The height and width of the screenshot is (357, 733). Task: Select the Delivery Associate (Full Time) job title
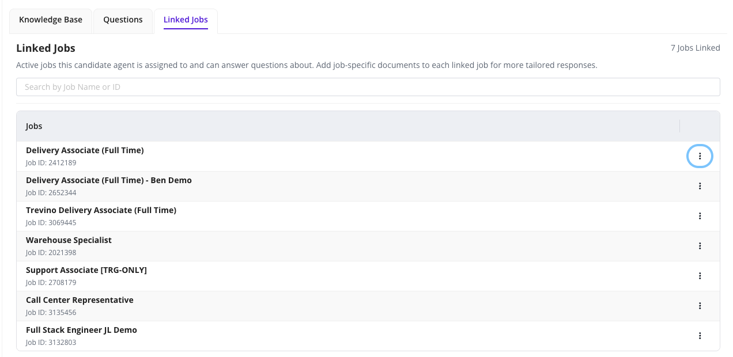pyautogui.click(x=85, y=150)
